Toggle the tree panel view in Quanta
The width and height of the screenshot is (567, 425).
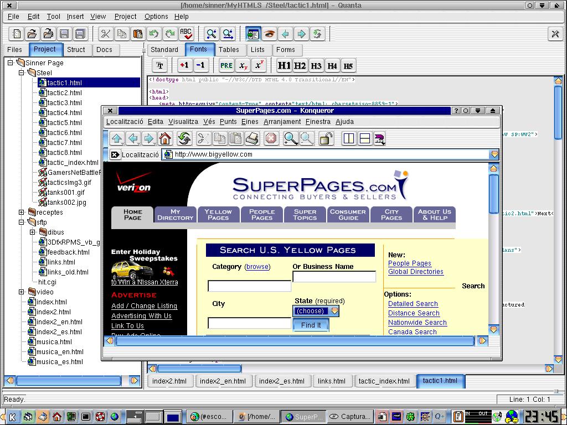252,34
